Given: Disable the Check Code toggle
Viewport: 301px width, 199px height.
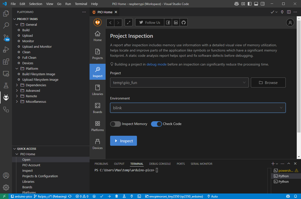Looking at the screenshot, I should [x=157, y=124].
